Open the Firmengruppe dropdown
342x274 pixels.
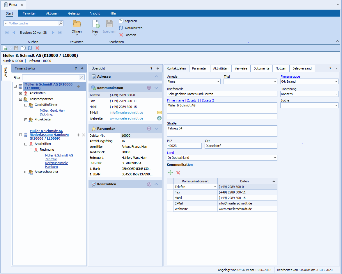(x=336, y=82)
